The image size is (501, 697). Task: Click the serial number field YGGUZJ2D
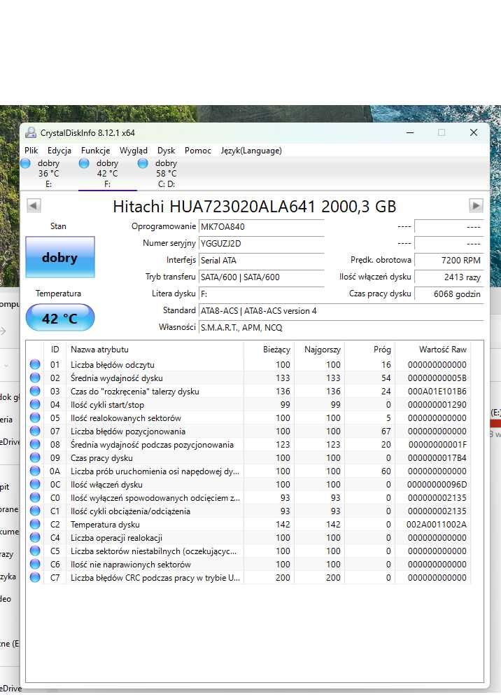tap(261, 243)
